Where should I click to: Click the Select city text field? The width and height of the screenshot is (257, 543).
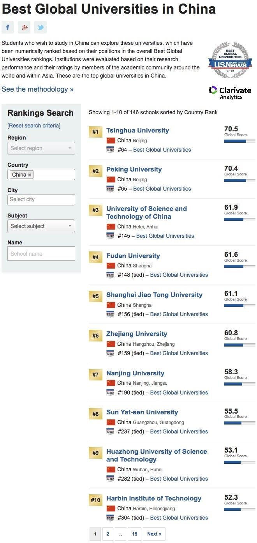click(41, 200)
